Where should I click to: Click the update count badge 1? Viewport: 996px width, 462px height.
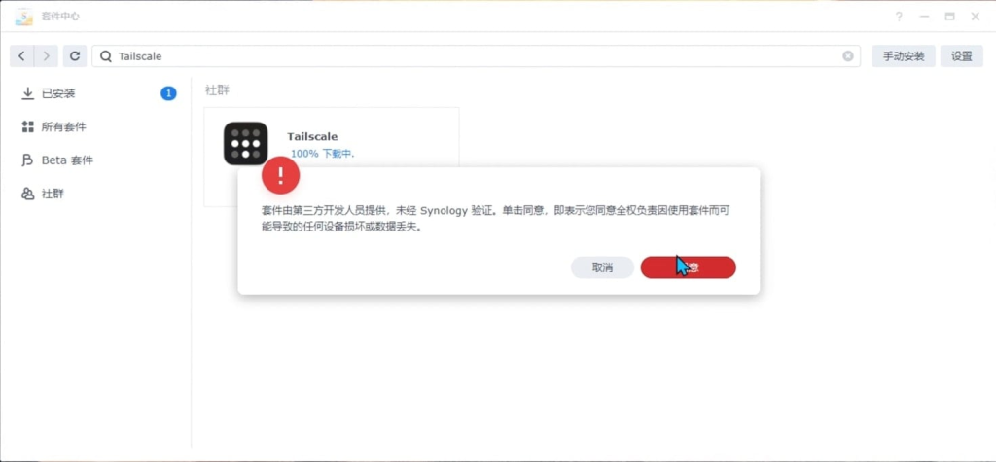(168, 93)
